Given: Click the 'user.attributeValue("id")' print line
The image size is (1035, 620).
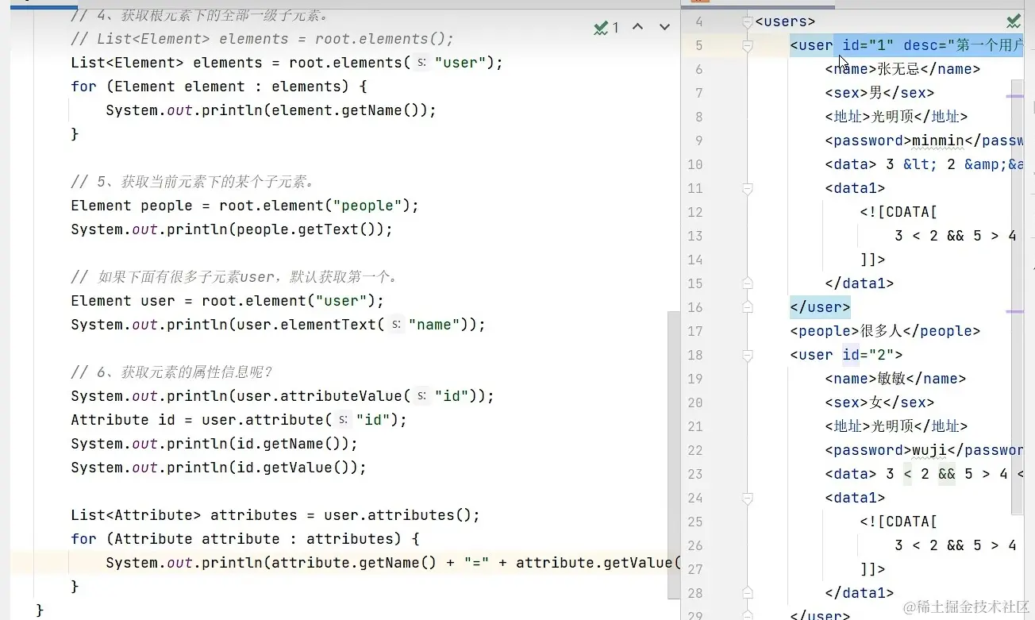Looking at the screenshot, I should pyautogui.click(x=283, y=396).
